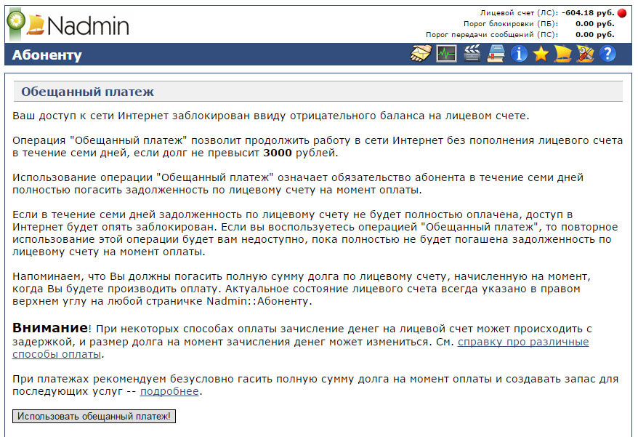Click the plain yellow sailboat icon in toolbar

(x=562, y=54)
